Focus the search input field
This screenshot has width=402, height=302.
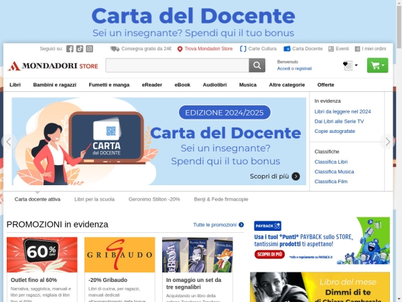pos(177,65)
